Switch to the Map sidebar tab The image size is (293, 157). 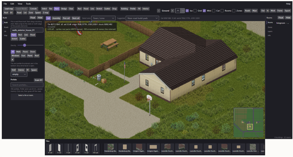pyautogui.click(x=6, y=35)
